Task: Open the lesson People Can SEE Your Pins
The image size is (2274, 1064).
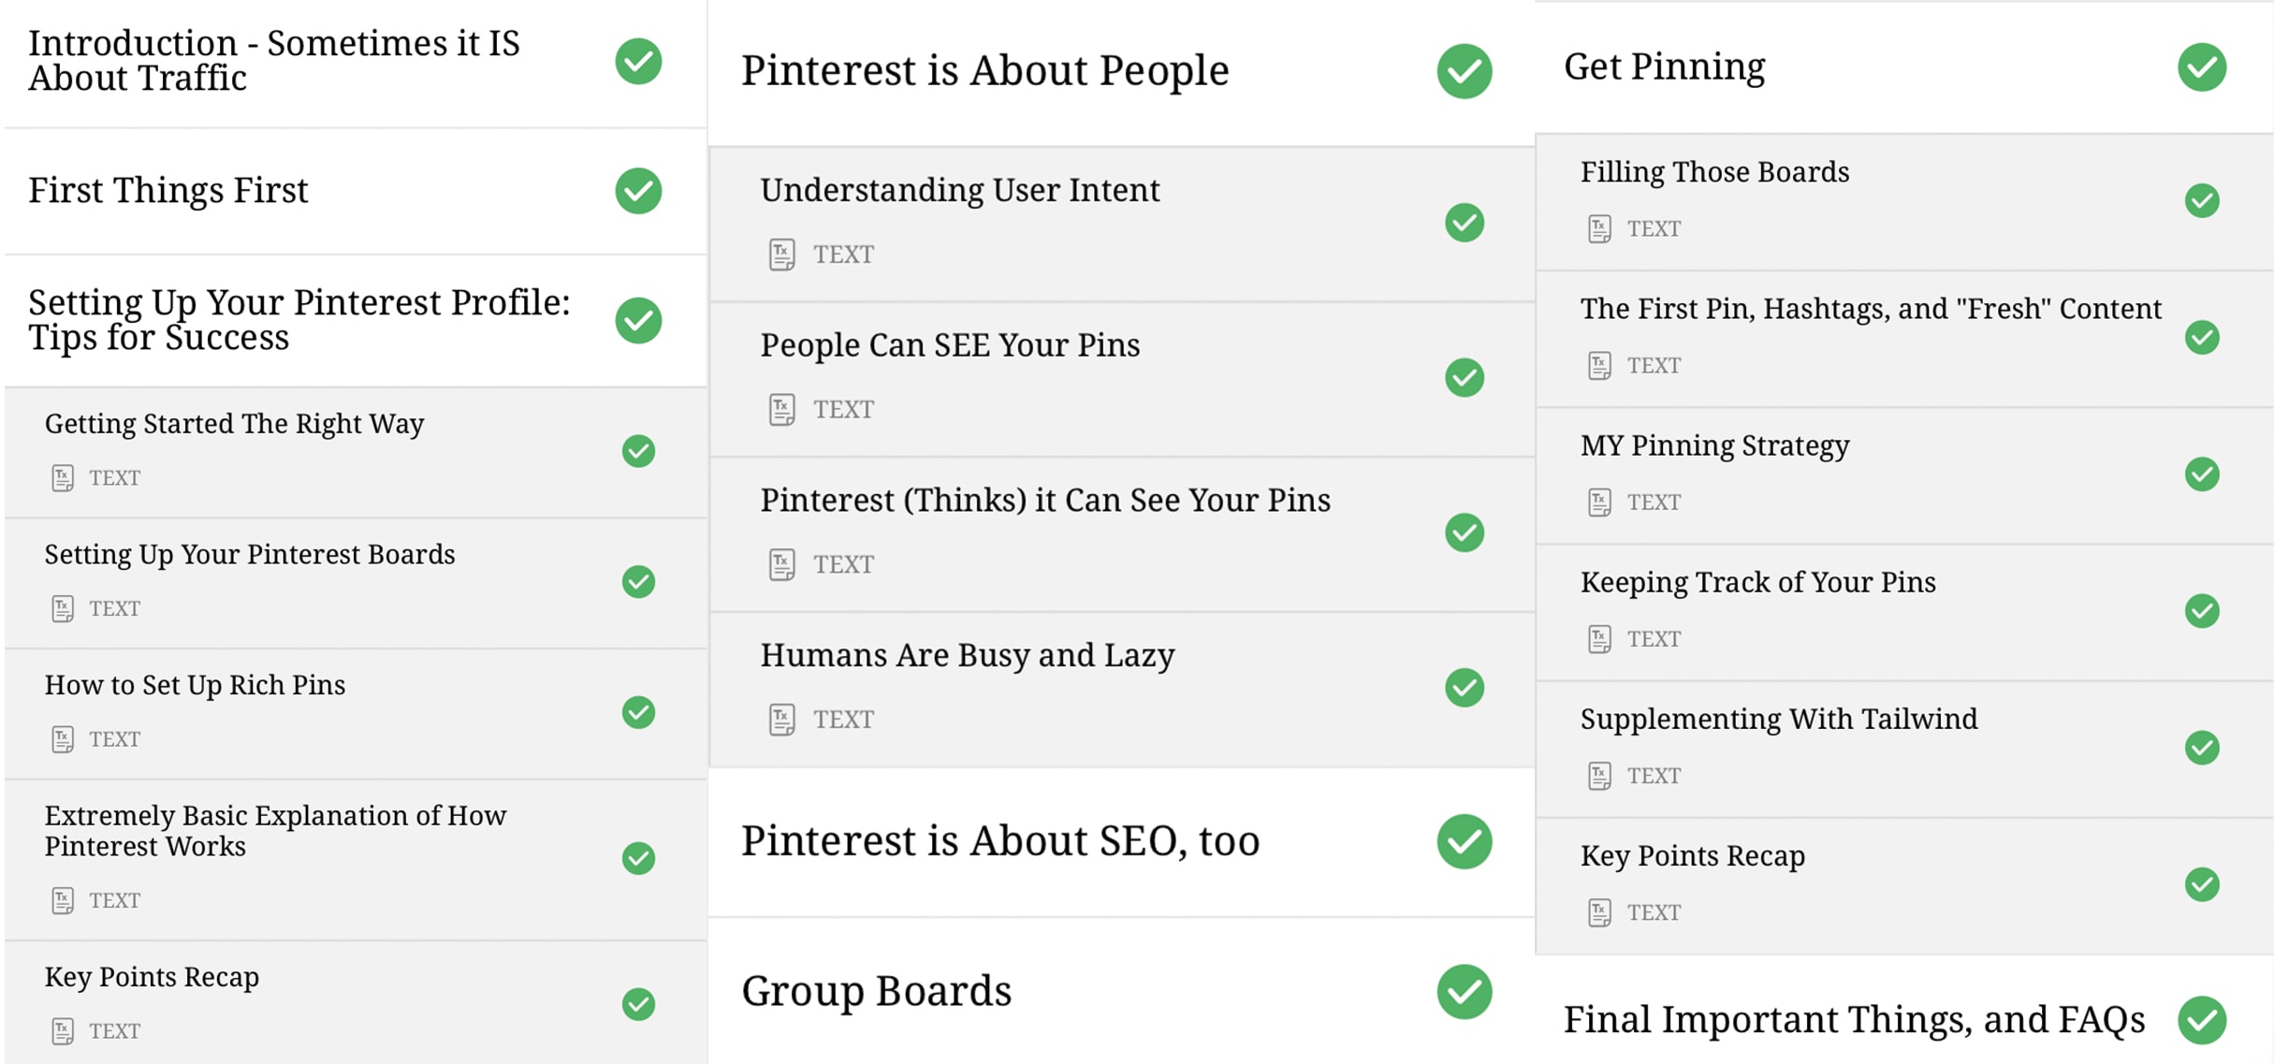Action: pos(949,345)
